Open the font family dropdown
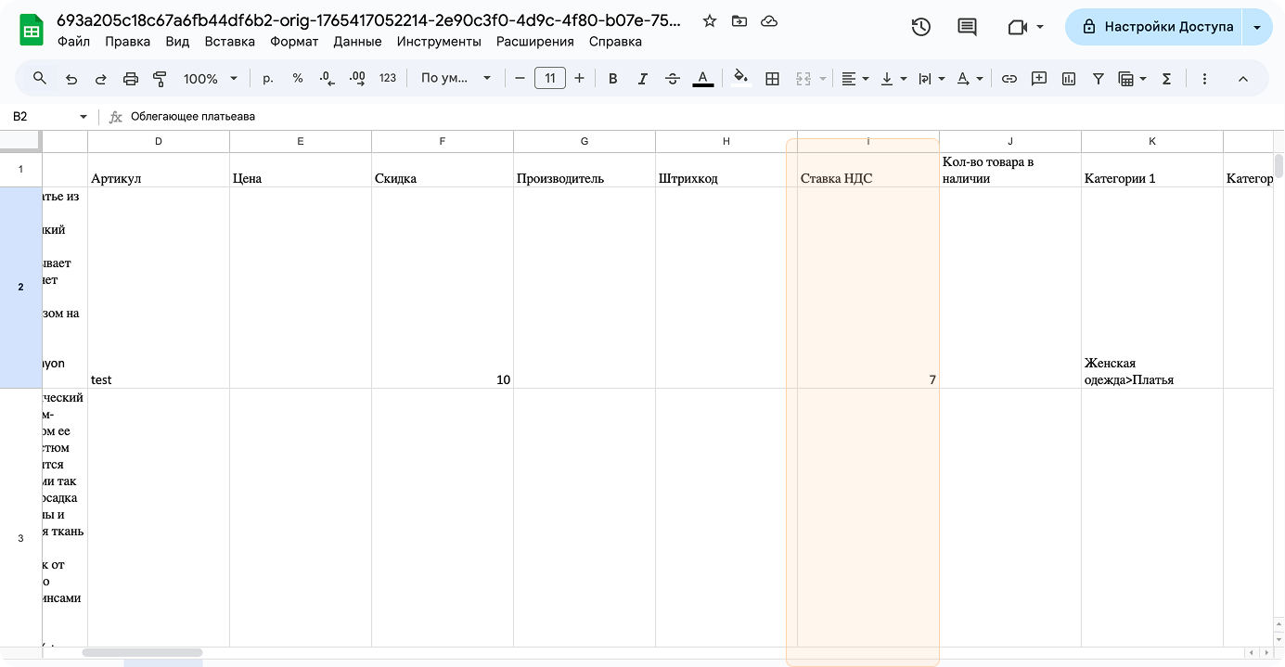Screen dimensions: 1285x667 tap(455, 79)
